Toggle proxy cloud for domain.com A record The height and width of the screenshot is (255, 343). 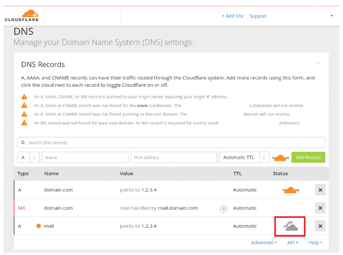[291, 190]
